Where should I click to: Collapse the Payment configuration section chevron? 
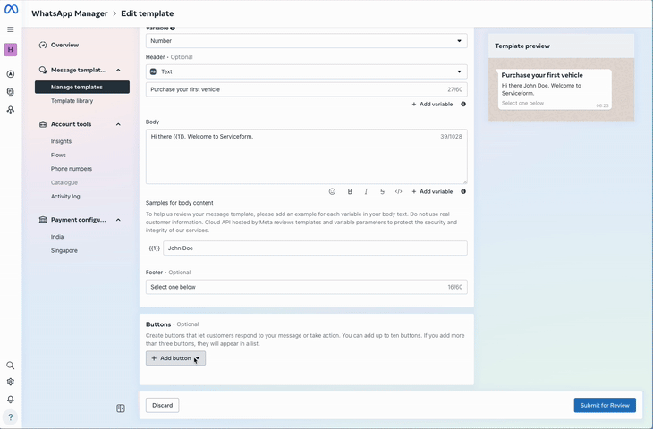pos(118,220)
